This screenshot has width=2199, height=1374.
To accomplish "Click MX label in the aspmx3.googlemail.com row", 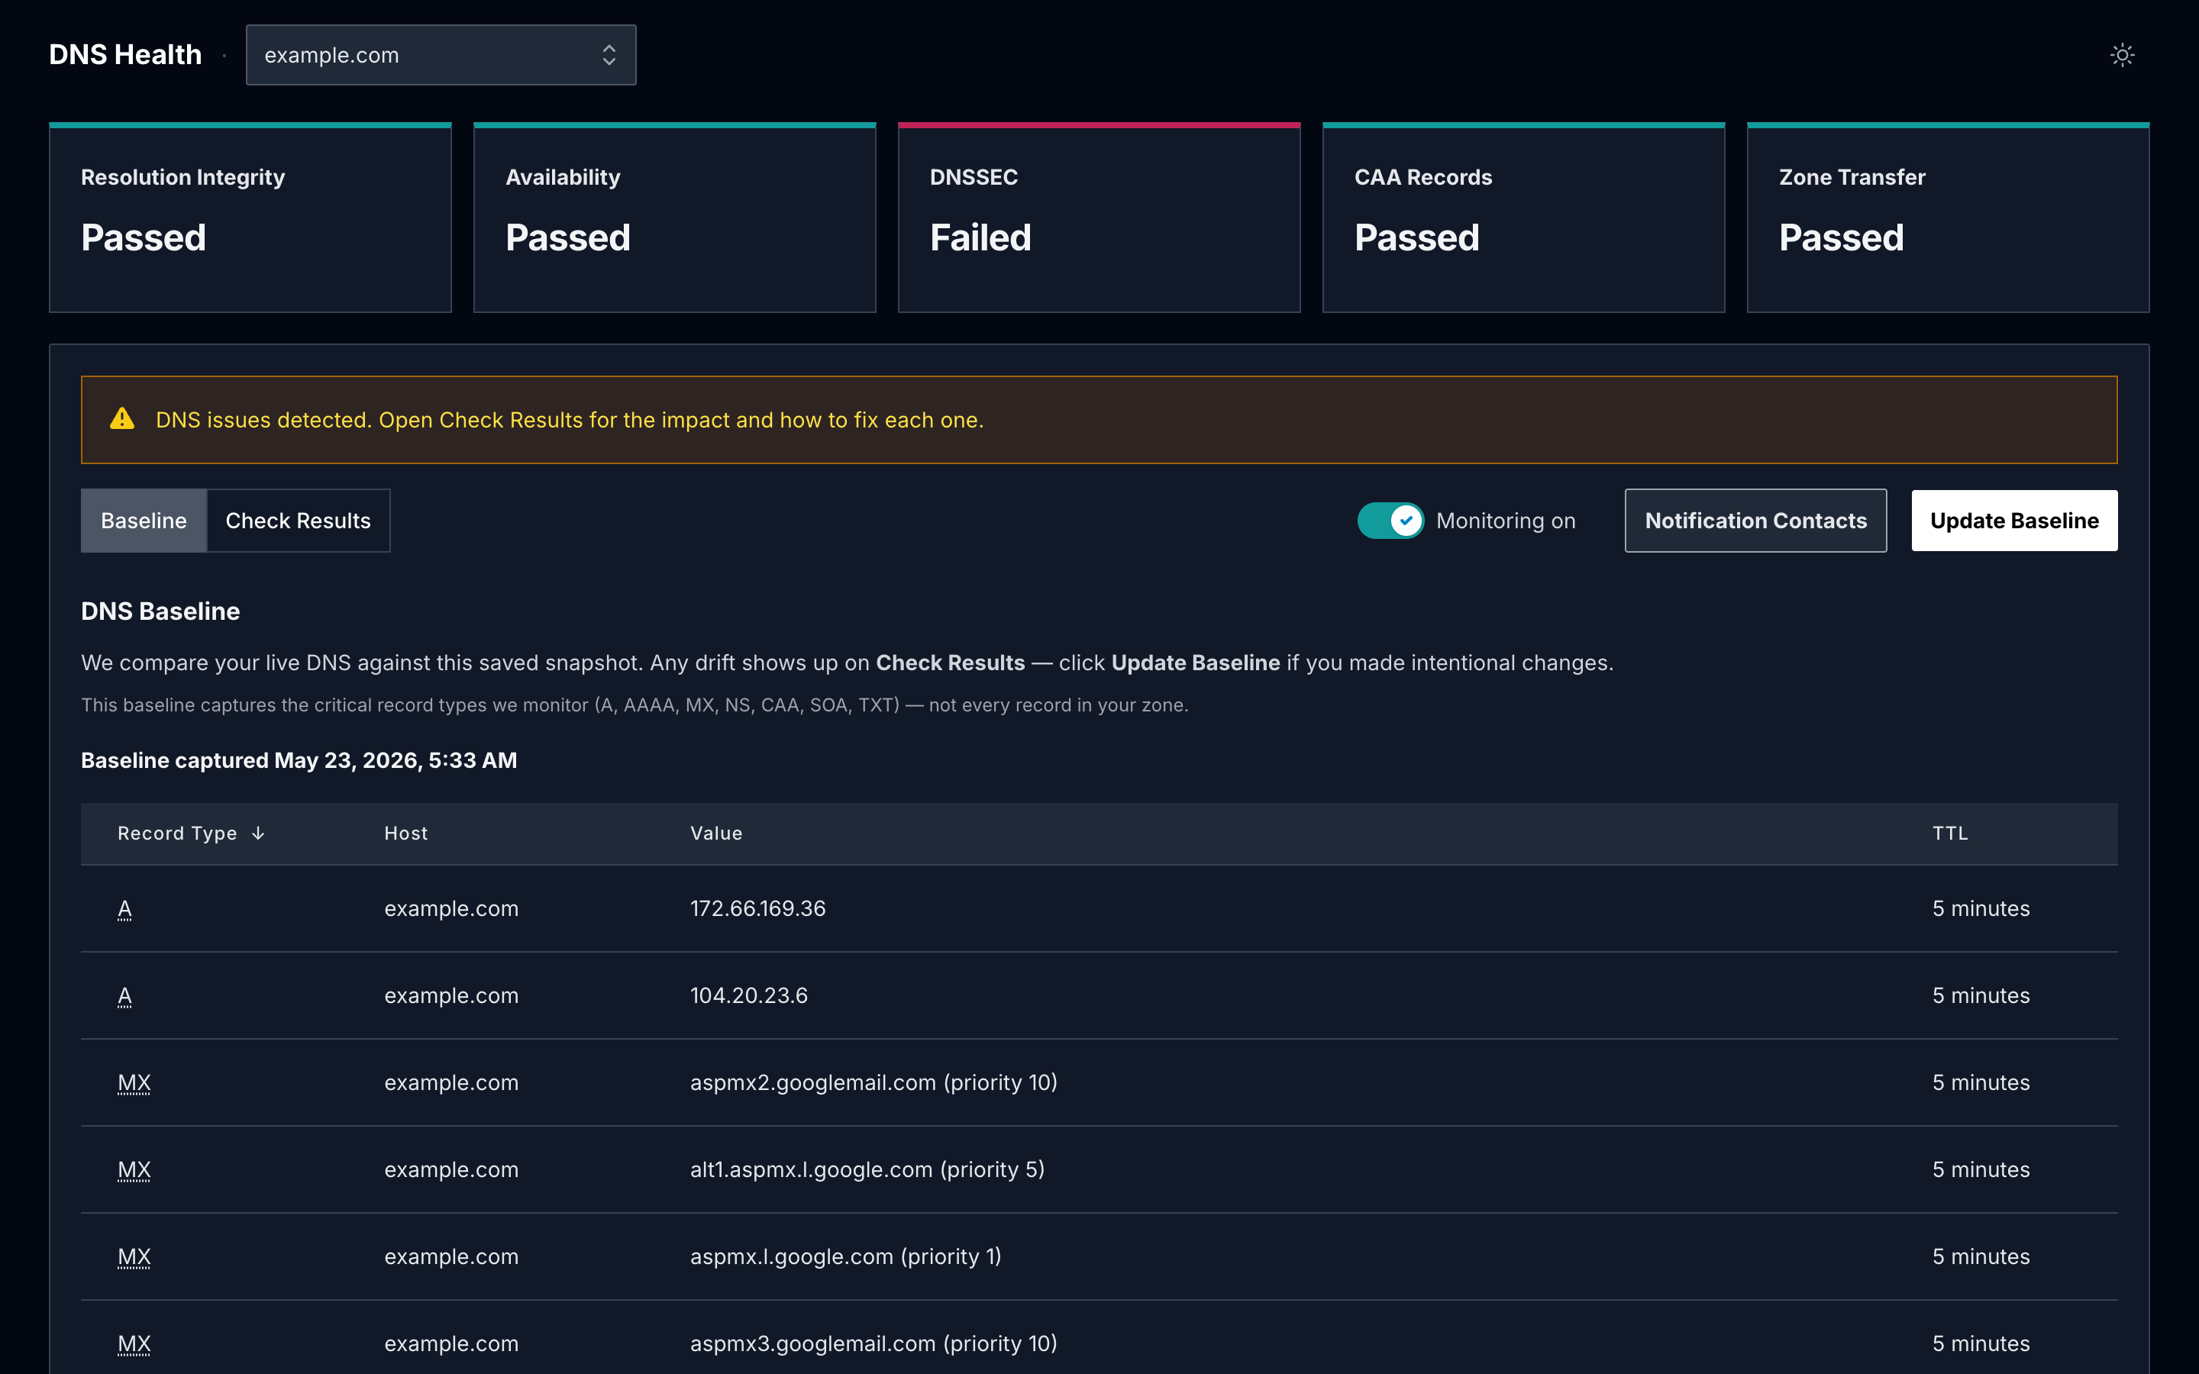I will (134, 1344).
